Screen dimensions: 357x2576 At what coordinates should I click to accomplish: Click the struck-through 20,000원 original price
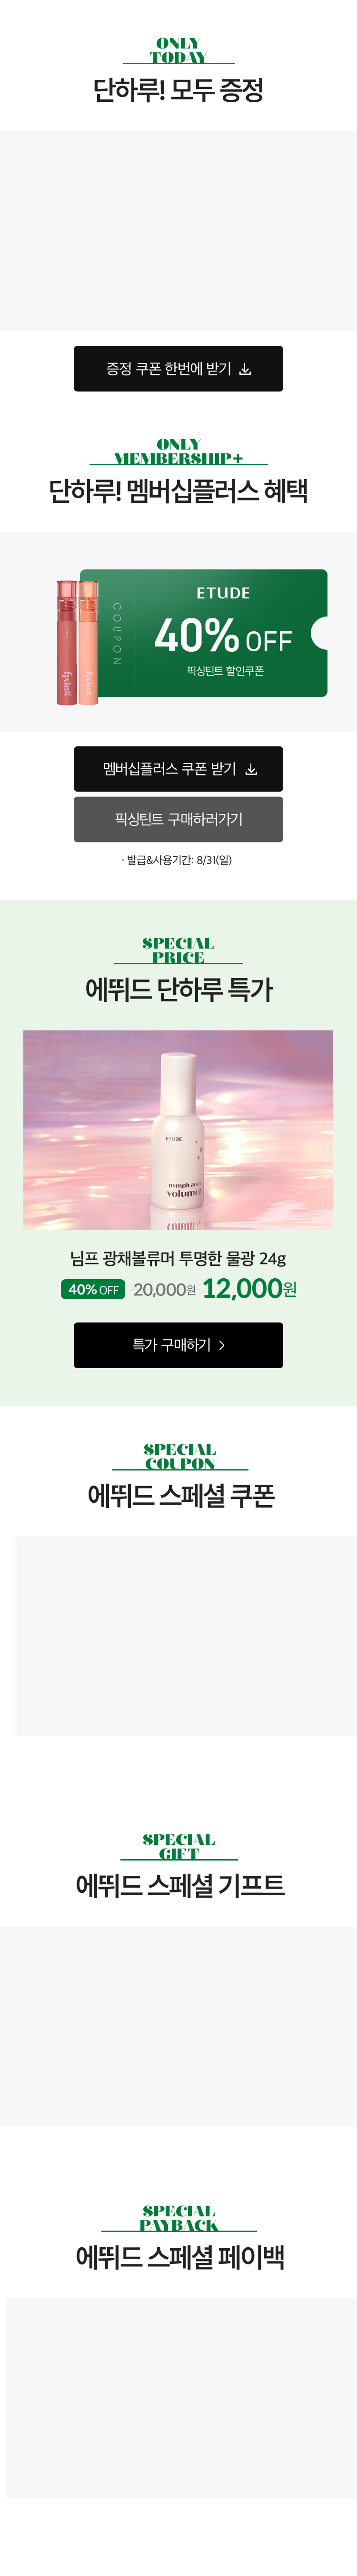pos(165,1289)
